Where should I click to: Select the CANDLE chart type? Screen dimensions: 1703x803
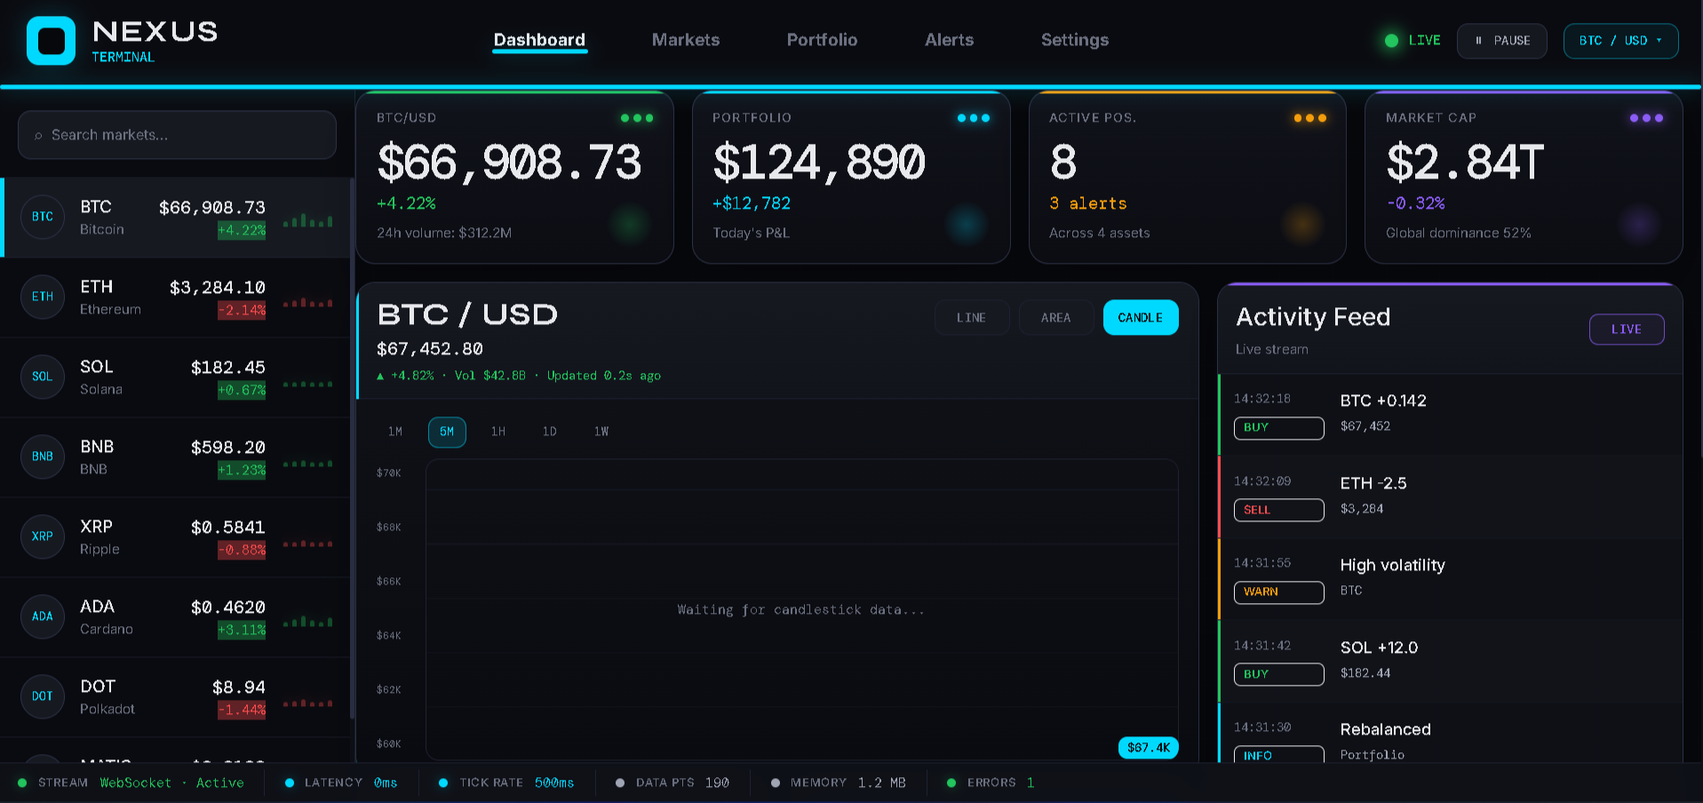point(1141,318)
